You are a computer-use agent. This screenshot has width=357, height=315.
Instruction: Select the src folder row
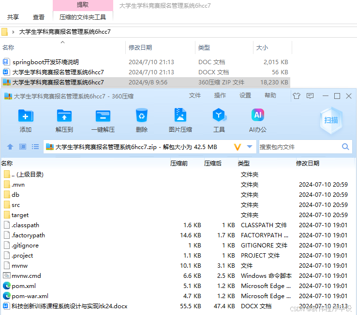point(178,205)
